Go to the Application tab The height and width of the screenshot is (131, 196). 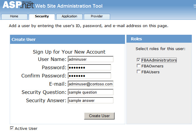pyautogui.click(x=69, y=16)
